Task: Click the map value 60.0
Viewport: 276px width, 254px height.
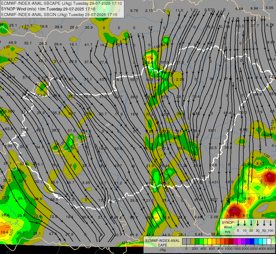Action: coord(87,96)
